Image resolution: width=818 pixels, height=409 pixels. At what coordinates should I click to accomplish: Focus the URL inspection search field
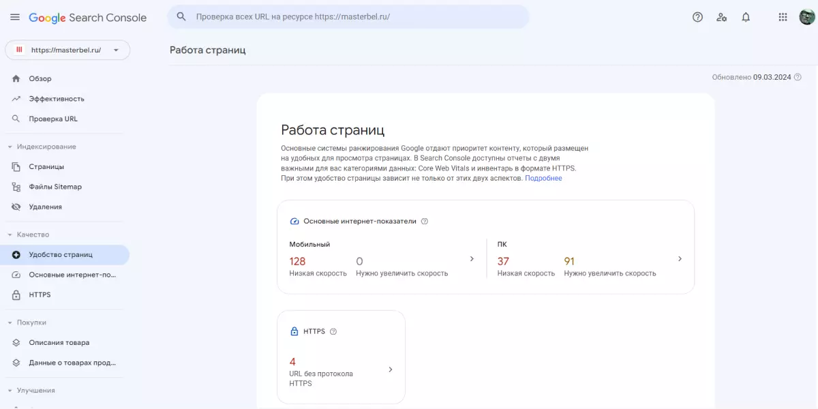click(x=348, y=16)
